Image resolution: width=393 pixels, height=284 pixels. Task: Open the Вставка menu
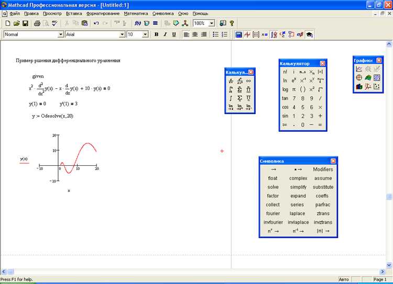pyautogui.click(x=74, y=14)
